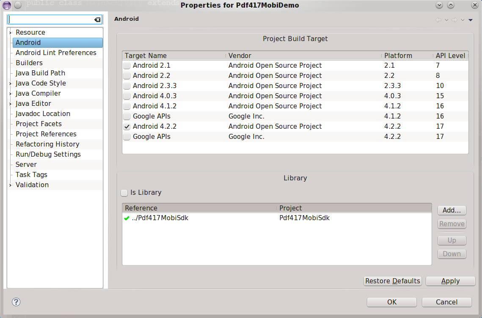Sort by API Level column header

(x=451, y=55)
